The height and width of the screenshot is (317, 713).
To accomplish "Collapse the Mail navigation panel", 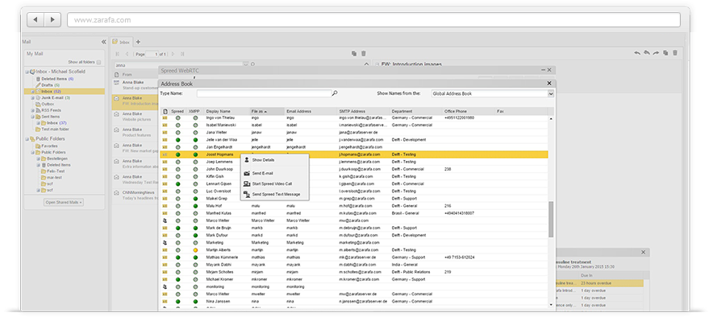I will pyautogui.click(x=104, y=42).
